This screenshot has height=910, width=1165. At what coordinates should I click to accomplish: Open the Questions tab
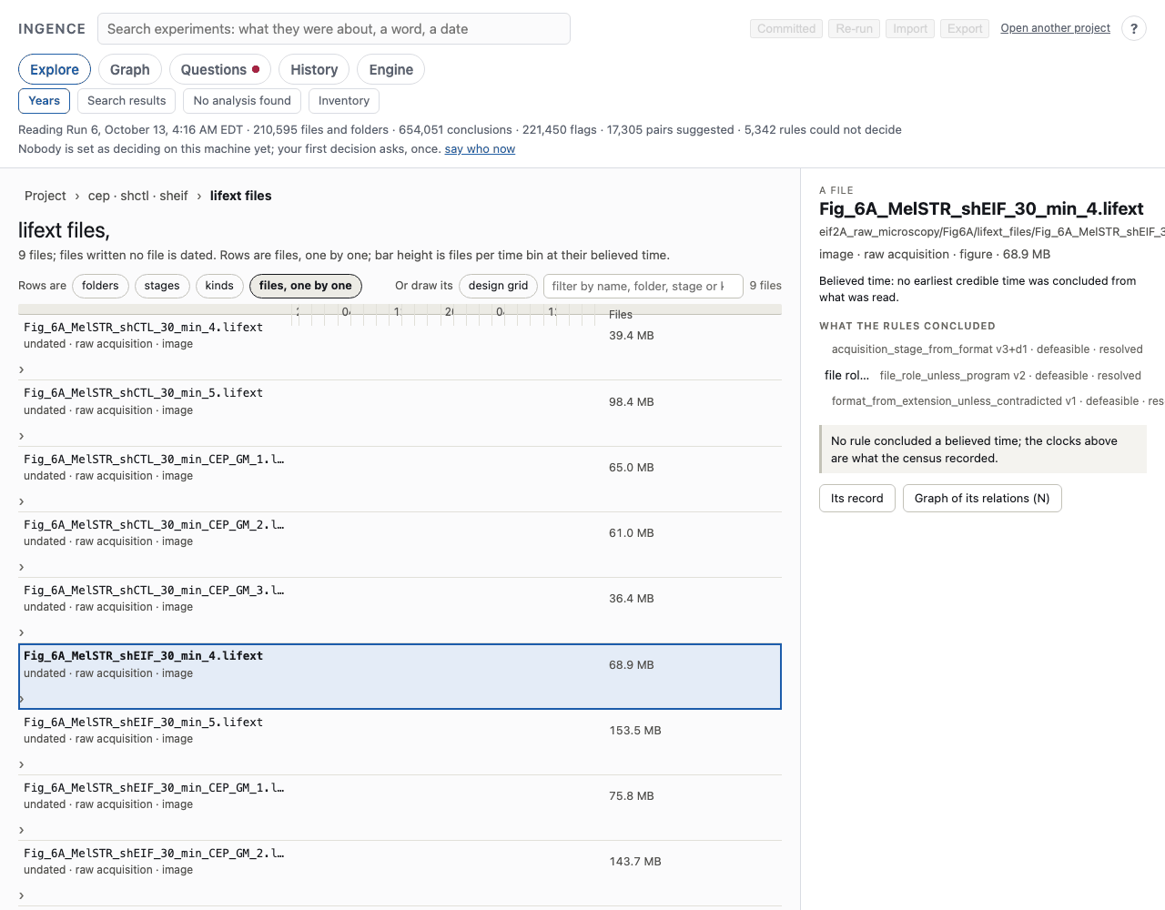(220, 70)
